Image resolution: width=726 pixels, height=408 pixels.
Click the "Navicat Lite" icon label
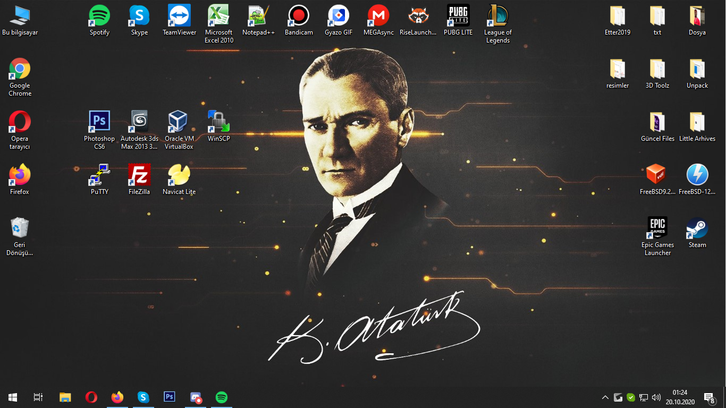click(x=179, y=192)
